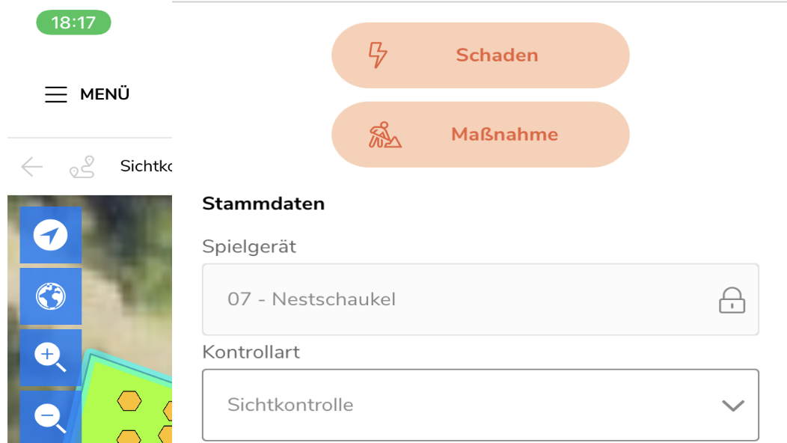Click the Schaden button
Image resolution: width=787 pixels, height=443 pixels.
click(480, 55)
